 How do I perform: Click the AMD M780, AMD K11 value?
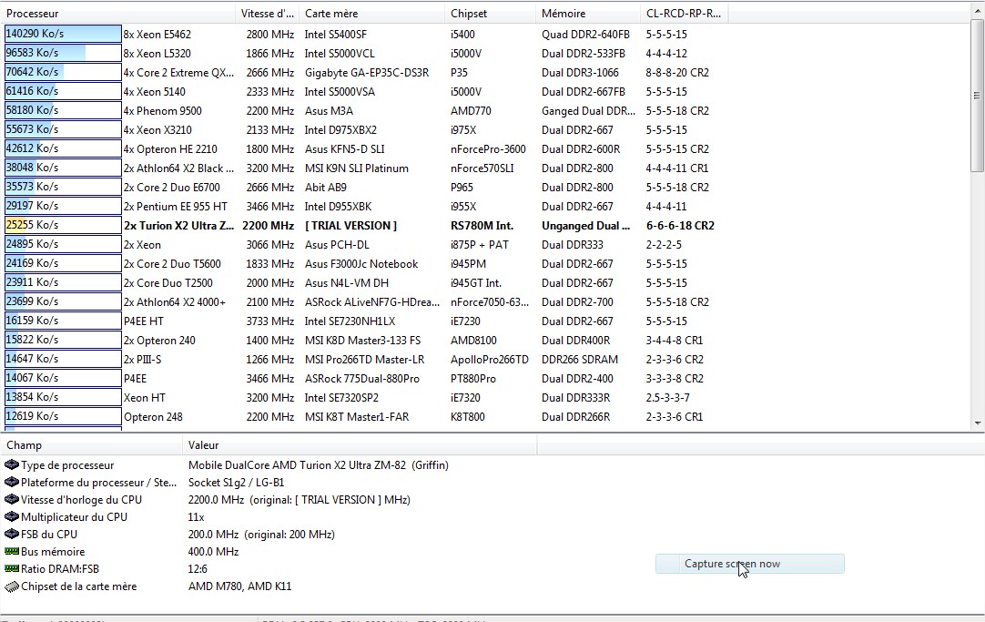pos(240,586)
